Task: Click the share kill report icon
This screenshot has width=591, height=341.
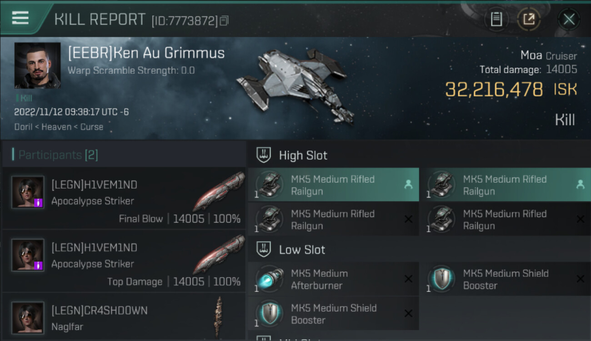Action: pyautogui.click(x=528, y=19)
